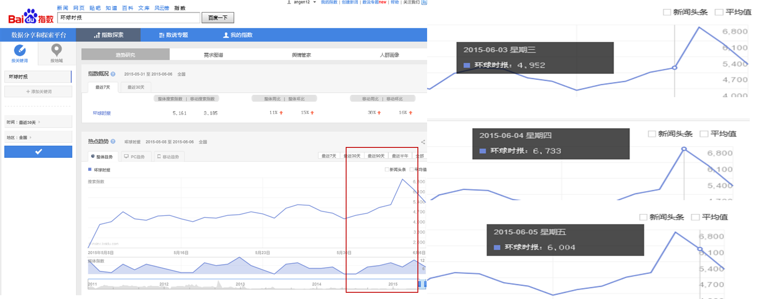Expand the 地区：全国 selector
Viewport: 764px width, 299px height.
[x=38, y=137]
